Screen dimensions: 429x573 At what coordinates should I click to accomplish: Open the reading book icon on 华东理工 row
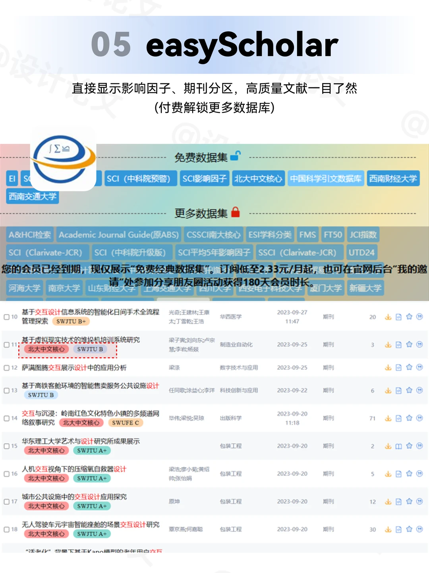coord(398,446)
